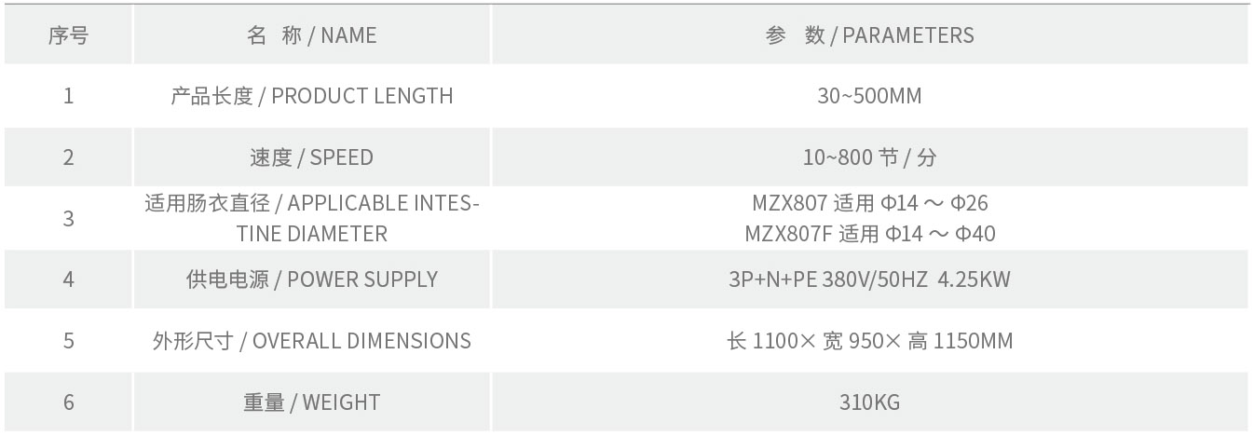This screenshot has height=436, width=1254.
Task: Select the 供电电源 / POWER SUPPLY cell
Action: (x=312, y=279)
